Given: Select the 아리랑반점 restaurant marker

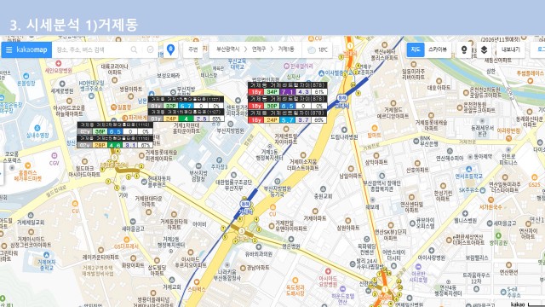Looking at the screenshot, I should click(508, 138).
